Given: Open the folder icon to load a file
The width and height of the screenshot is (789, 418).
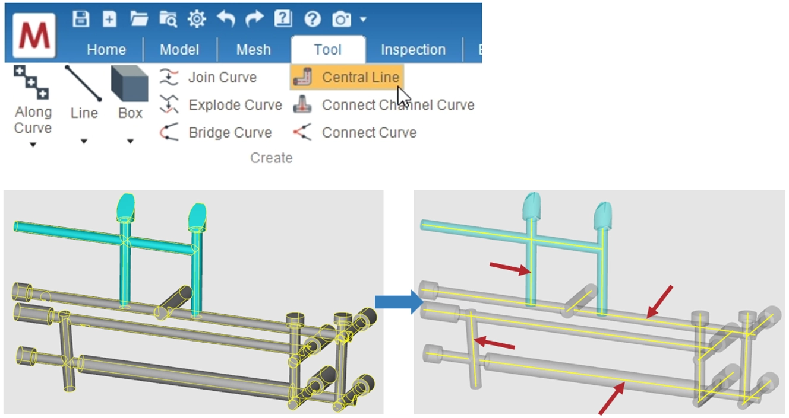Looking at the screenshot, I should tap(139, 19).
